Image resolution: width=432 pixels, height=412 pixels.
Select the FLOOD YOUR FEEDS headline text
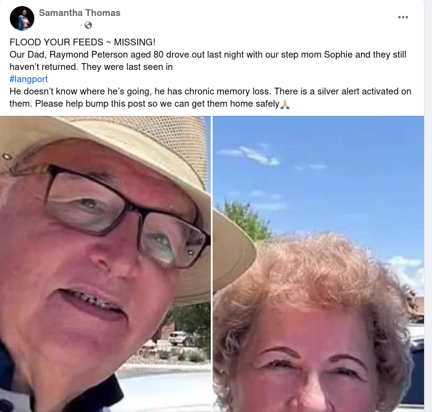(82, 42)
